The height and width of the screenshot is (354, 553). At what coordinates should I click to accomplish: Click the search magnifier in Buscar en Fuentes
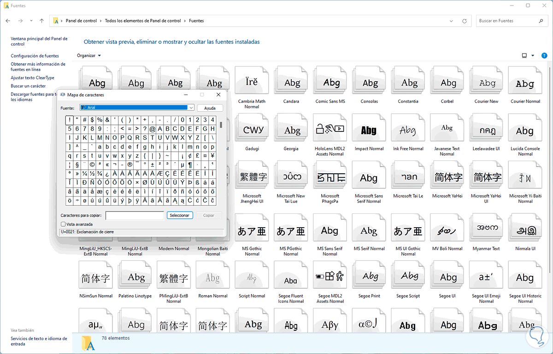(541, 21)
